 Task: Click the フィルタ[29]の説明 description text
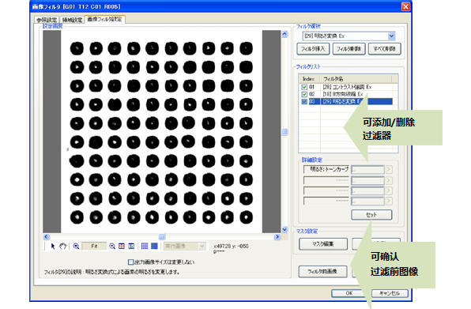click(111, 272)
